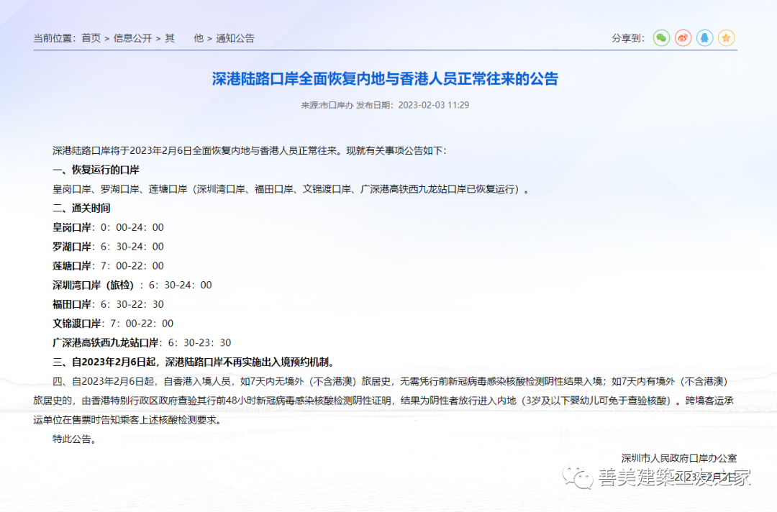Click the paragraph line starting 四、自2023年2月6日起
The height and width of the screenshot is (512, 777).
point(390,381)
